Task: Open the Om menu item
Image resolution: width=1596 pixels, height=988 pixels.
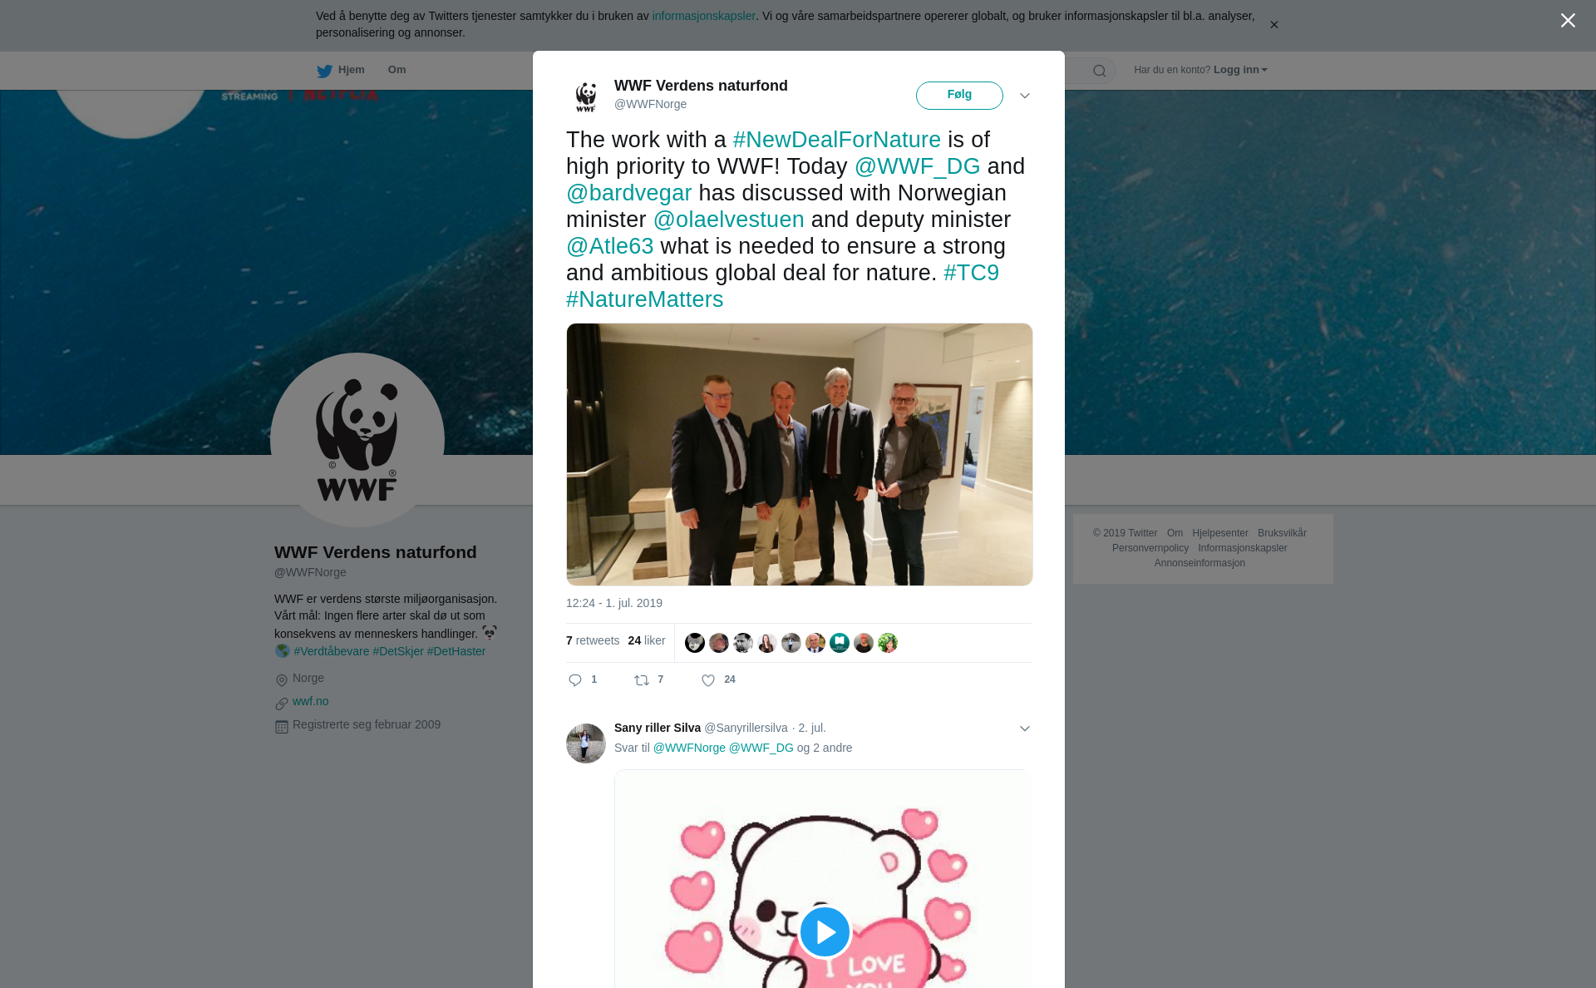Action: tap(397, 70)
